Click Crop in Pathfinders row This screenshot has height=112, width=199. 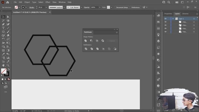[x=103, y=49]
